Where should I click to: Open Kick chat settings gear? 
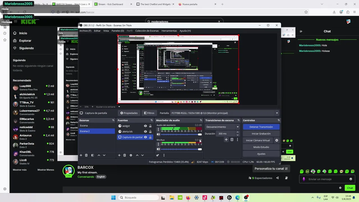point(340,188)
